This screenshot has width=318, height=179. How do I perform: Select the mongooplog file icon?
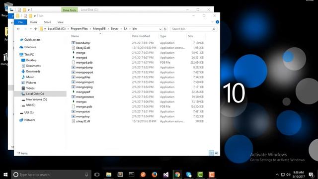tap(74, 87)
